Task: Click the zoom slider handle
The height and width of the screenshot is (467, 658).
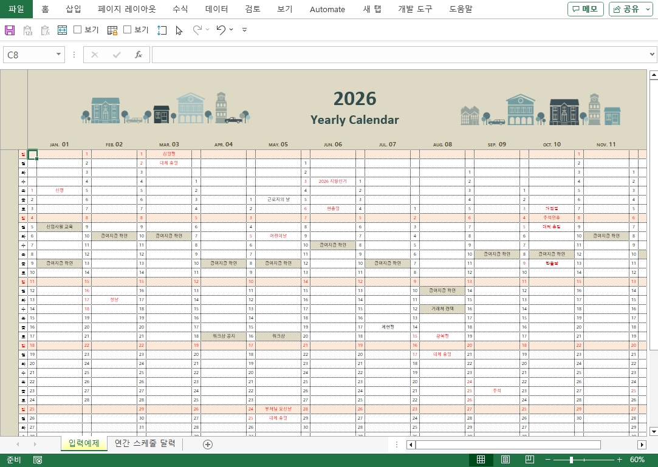Action: coord(571,460)
